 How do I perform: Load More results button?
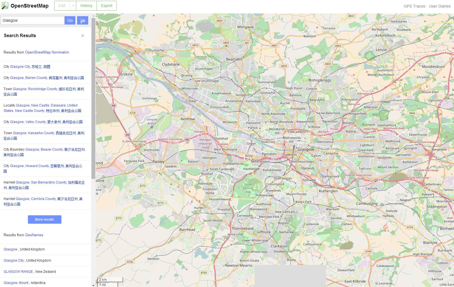[x=45, y=220]
